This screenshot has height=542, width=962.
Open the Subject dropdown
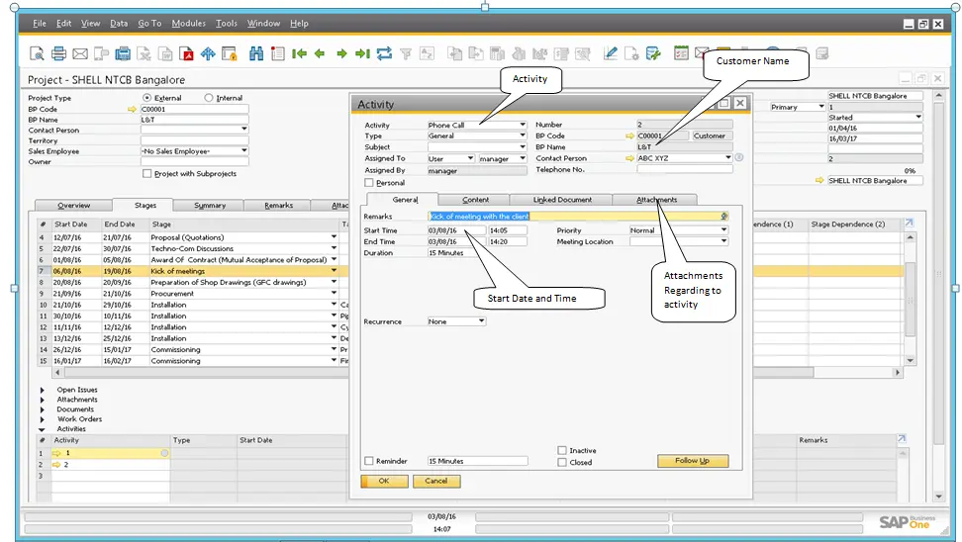click(523, 147)
